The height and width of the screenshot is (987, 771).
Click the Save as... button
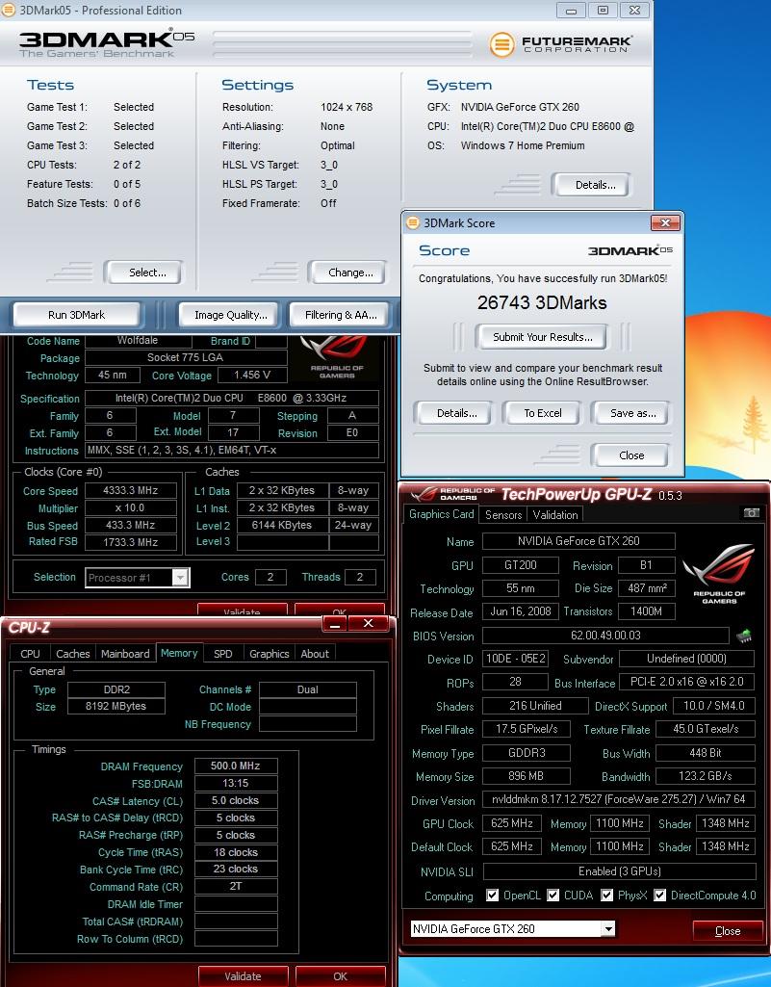click(x=632, y=413)
